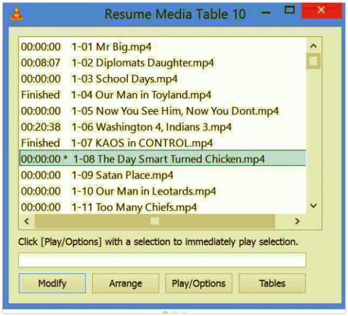Select the finished 1-04 Our Man in Toyland.mp4
This screenshot has width=348, height=316.
(x=162, y=95)
